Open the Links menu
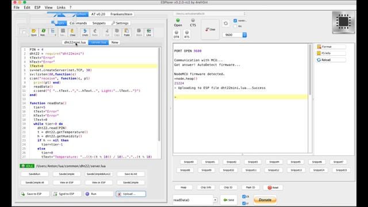Image resolution: width=368 pixels, height=207 pixels. (x=61, y=7)
